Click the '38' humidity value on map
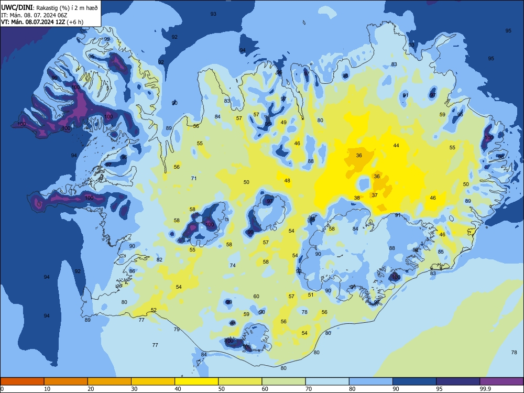The image size is (524, 393). (357, 198)
